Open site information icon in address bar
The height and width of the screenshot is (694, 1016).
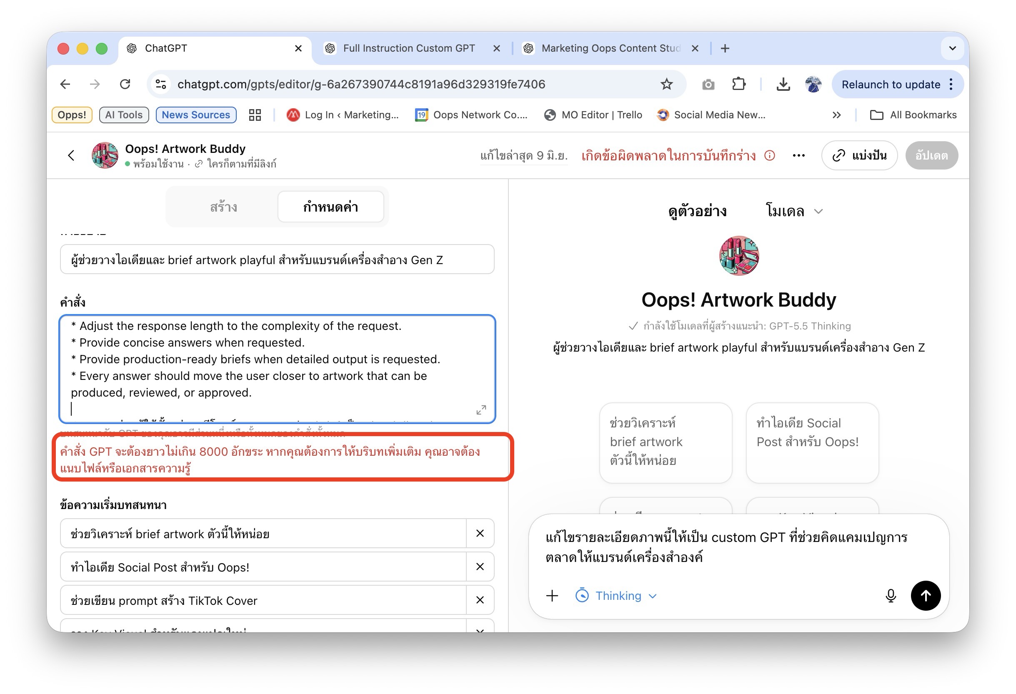[161, 84]
